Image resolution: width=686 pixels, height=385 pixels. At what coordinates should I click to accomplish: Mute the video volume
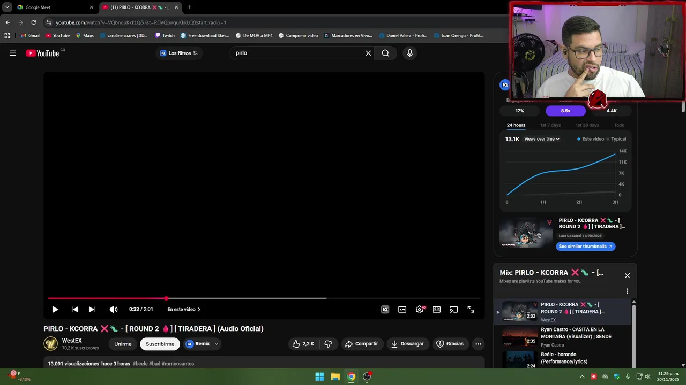(114, 309)
